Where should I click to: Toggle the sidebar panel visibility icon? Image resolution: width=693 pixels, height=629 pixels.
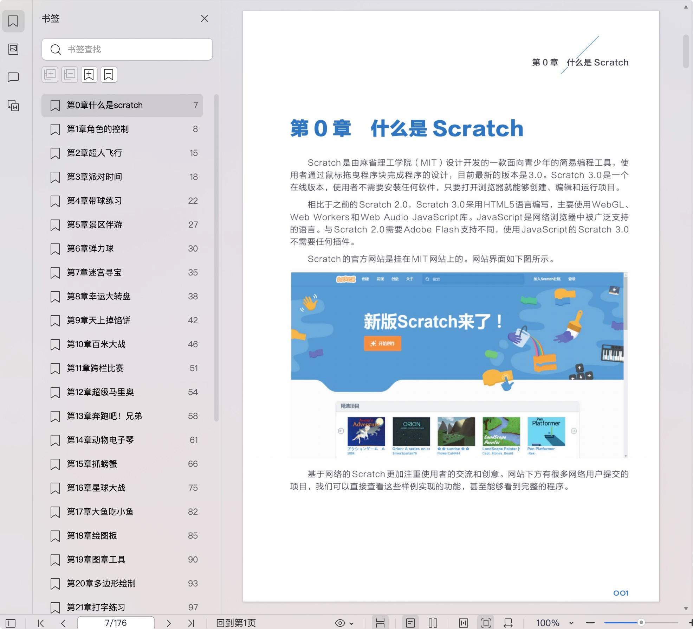coord(11,623)
